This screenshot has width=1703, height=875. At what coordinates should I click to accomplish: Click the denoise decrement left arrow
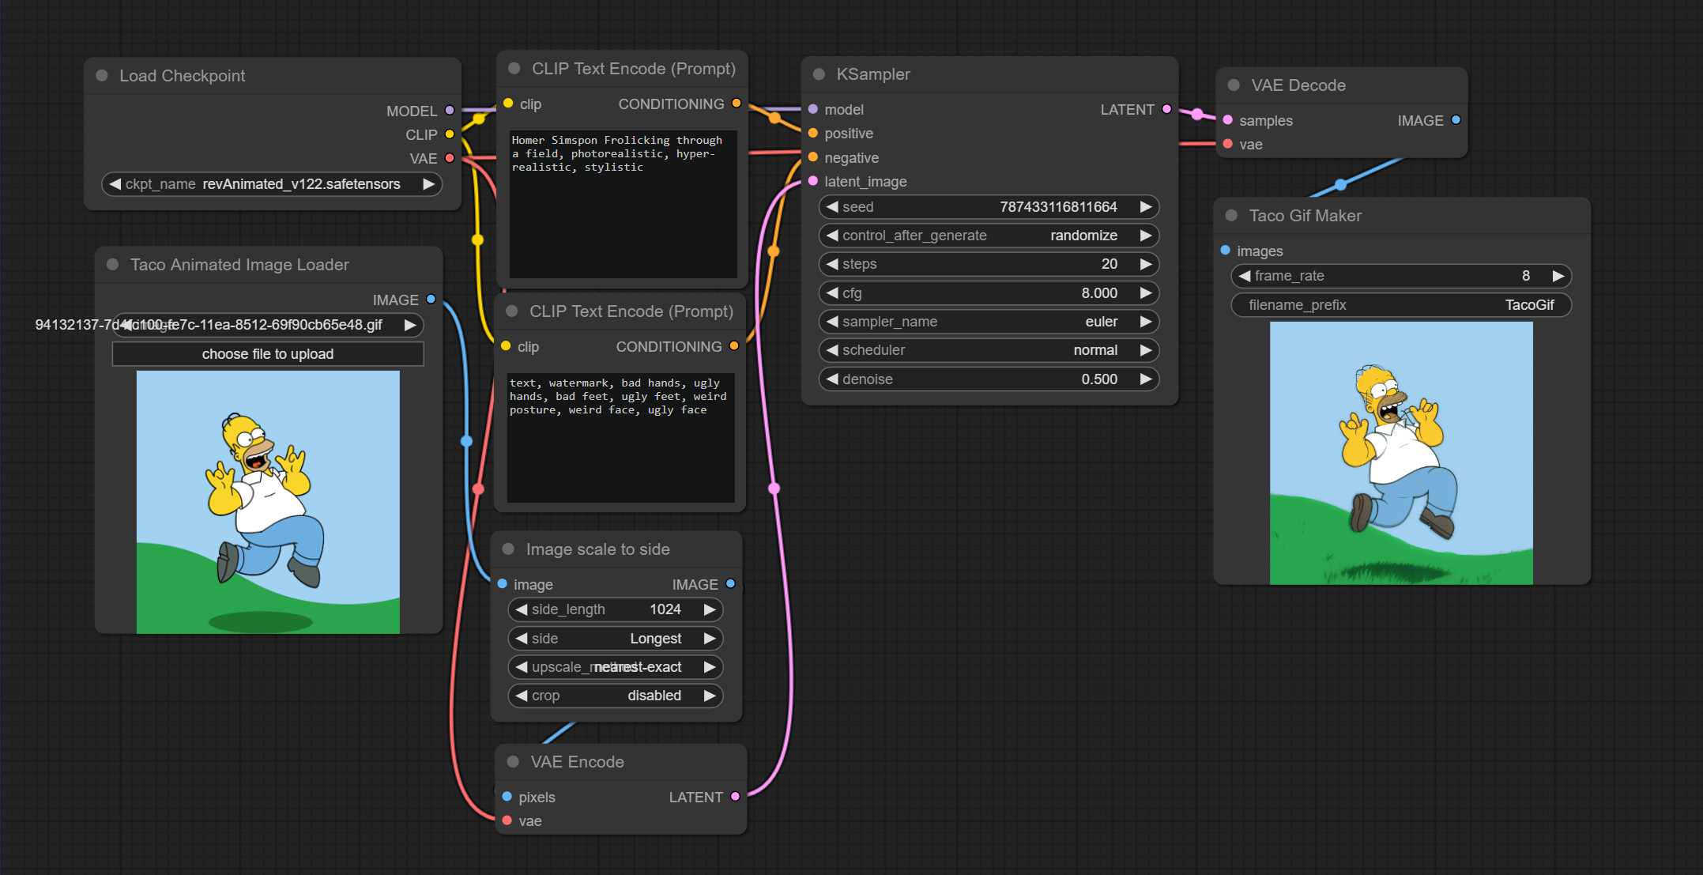tap(832, 379)
